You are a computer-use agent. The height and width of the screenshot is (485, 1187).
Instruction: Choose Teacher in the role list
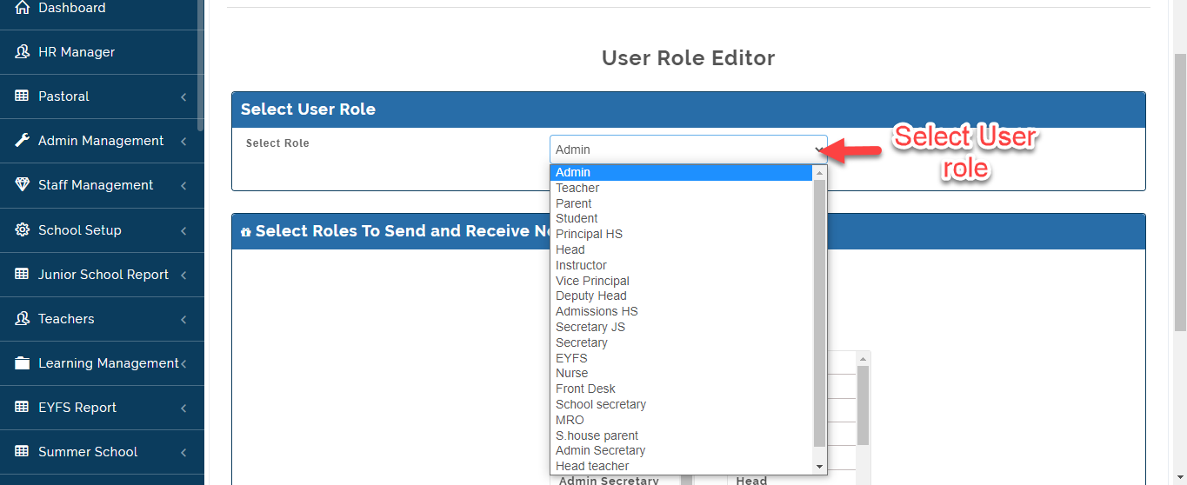[682, 188]
